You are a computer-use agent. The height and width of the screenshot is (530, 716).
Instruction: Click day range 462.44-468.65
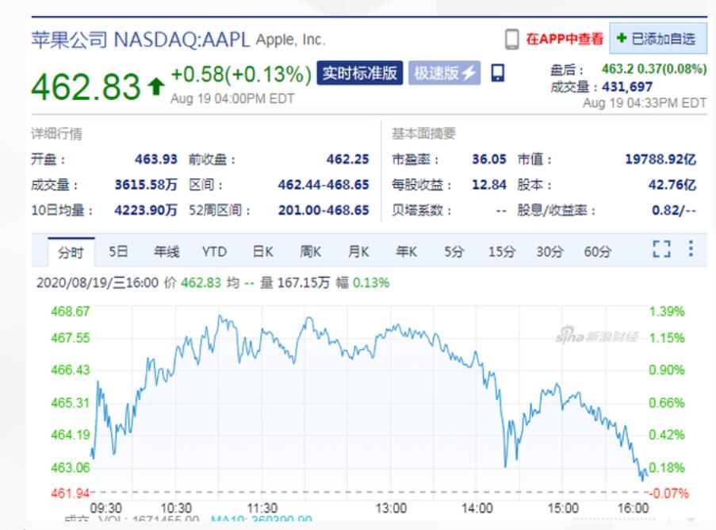tap(324, 185)
